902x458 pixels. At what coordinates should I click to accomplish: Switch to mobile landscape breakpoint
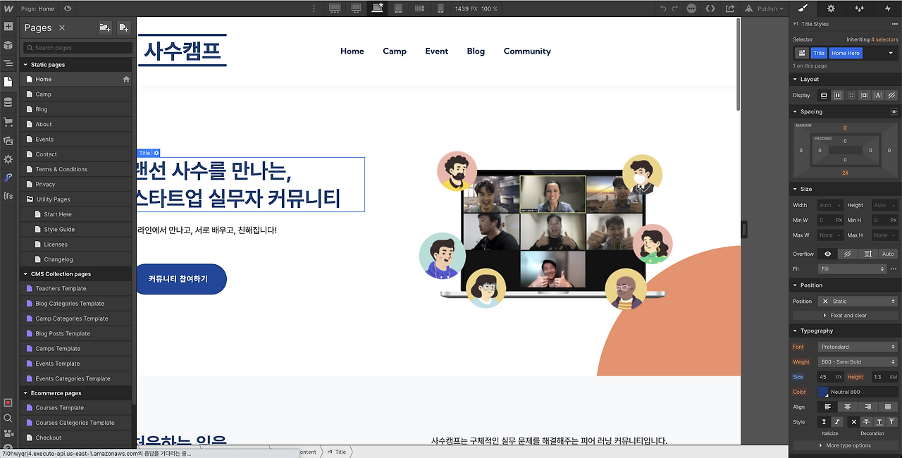click(419, 8)
